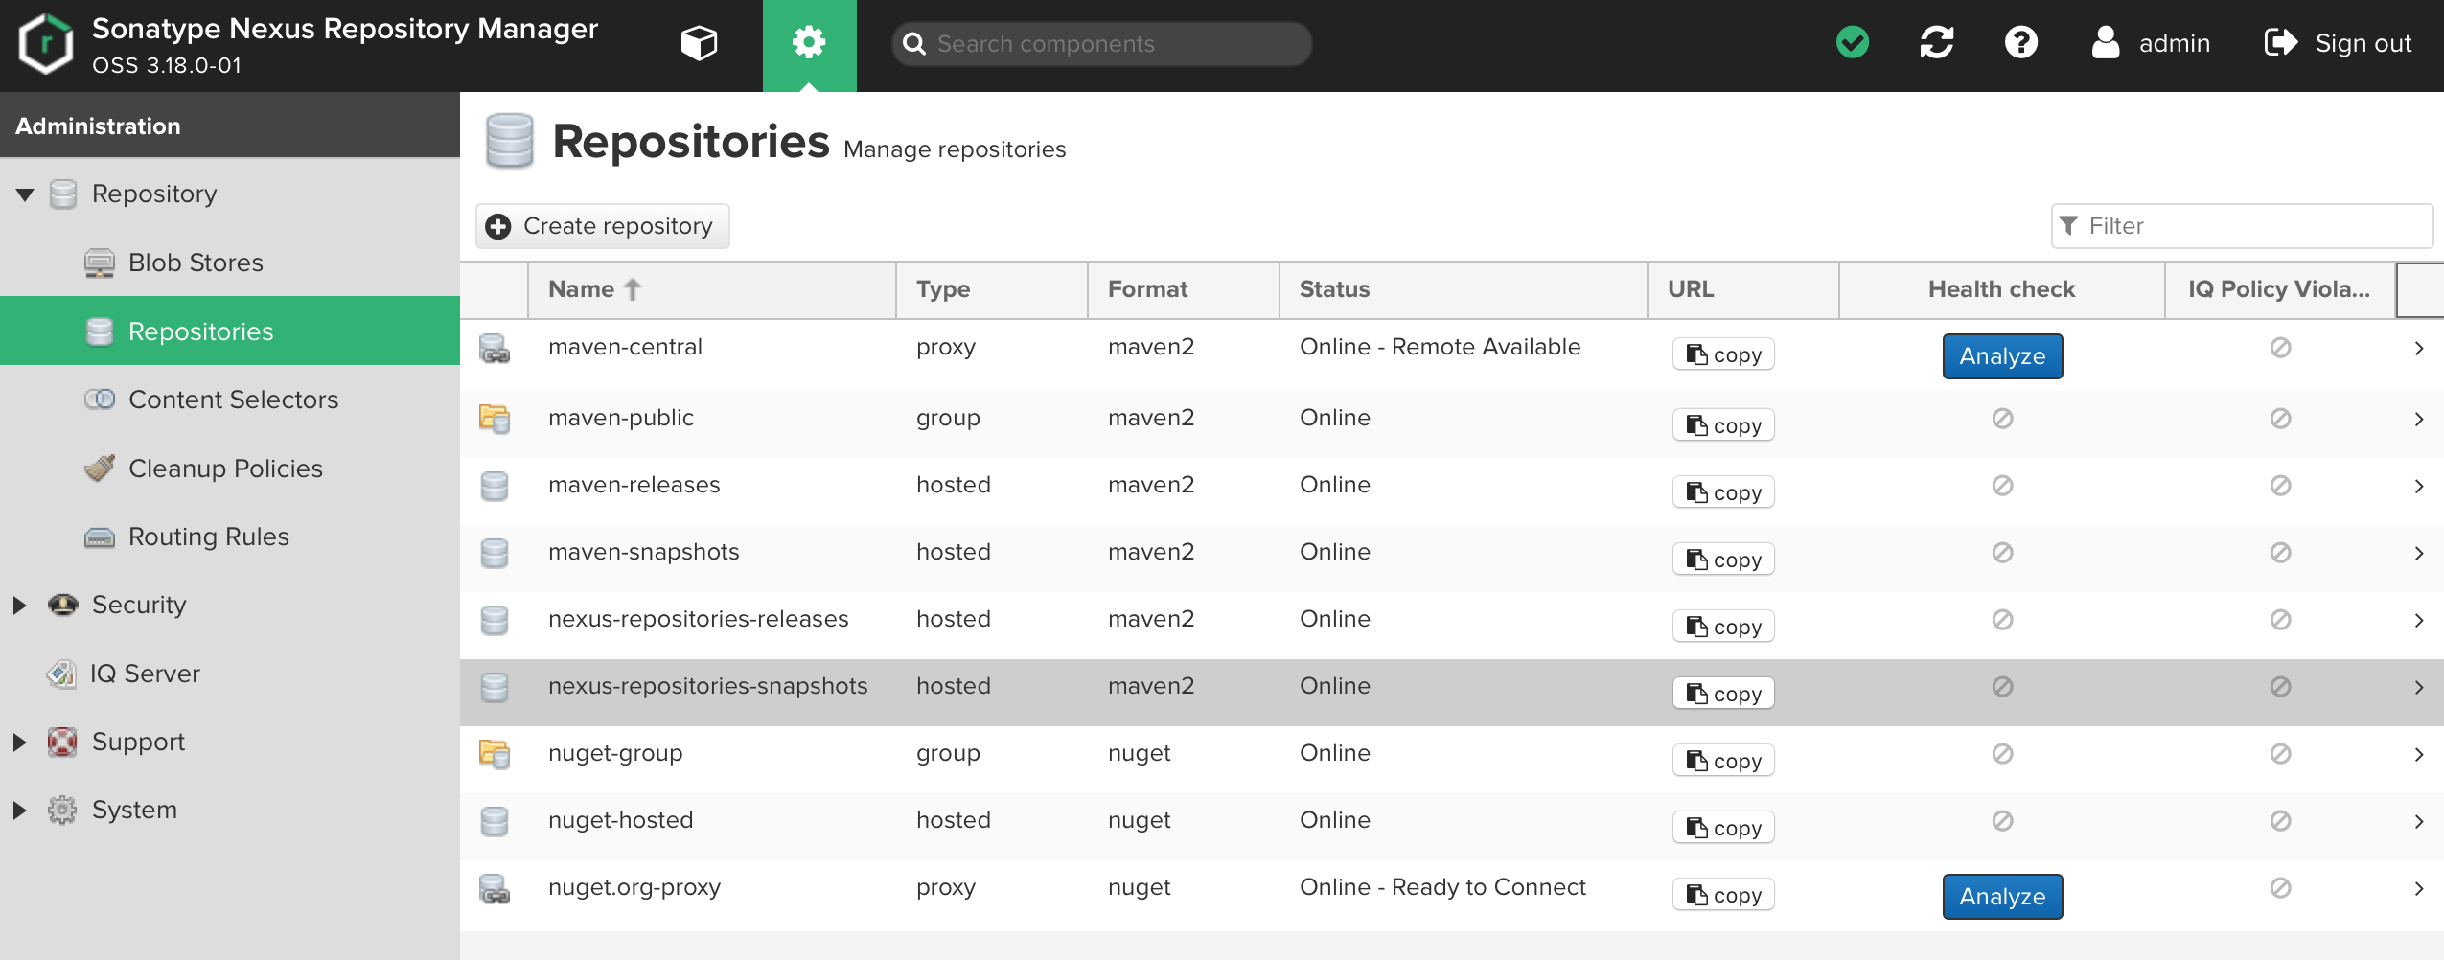
Task: Open the Browse cube icon
Action: [x=699, y=43]
